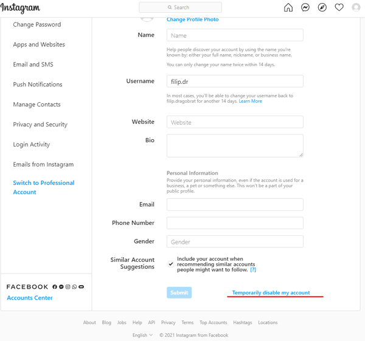This screenshot has width=365, height=341.
Task: Open the API footer link
Action: (151, 322)
